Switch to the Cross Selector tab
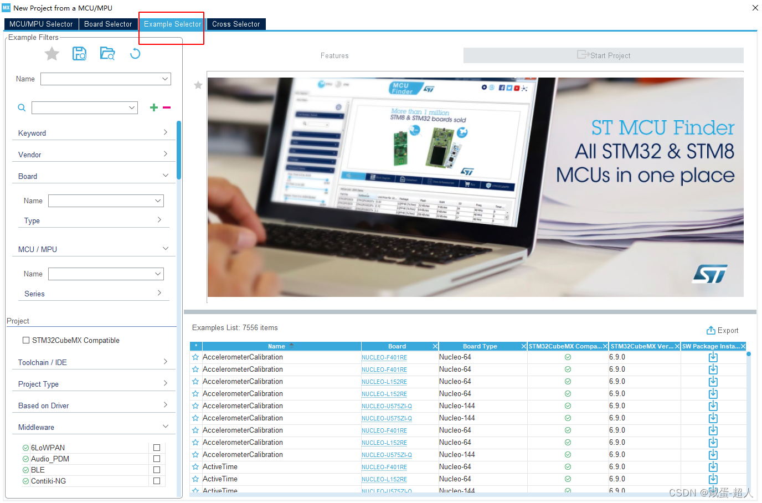 point(236,24)
